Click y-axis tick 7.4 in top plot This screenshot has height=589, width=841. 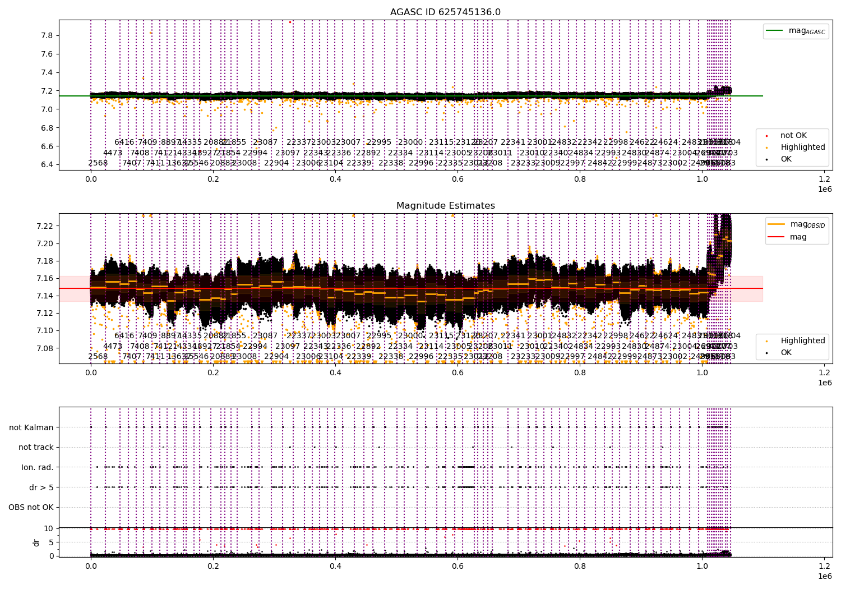(47, 72)
